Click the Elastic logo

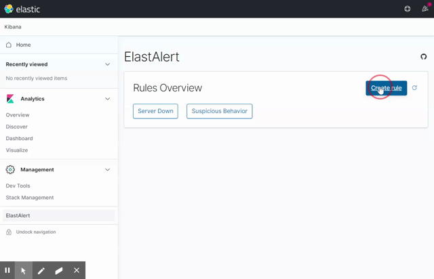coord(22,9)
